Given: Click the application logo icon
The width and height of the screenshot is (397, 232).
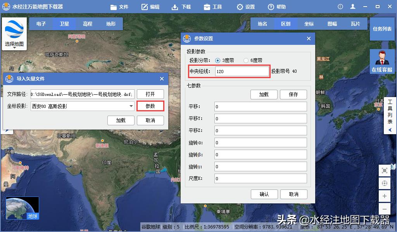Looking at the screenshot, I should point(6,6).
